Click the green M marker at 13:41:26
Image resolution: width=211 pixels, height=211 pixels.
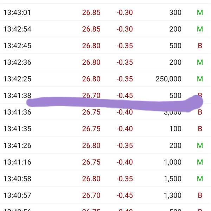click(200, 146)
